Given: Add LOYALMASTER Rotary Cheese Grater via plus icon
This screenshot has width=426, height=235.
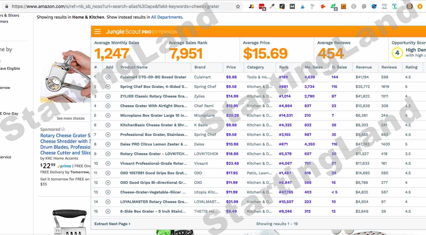Looking at the screenshot, I should 108,202.
